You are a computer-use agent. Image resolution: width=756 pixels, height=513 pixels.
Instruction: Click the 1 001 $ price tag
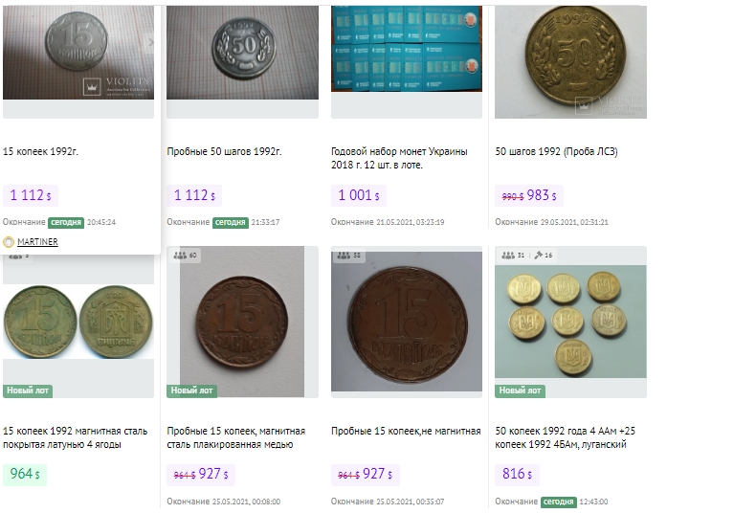coord(359,195)
